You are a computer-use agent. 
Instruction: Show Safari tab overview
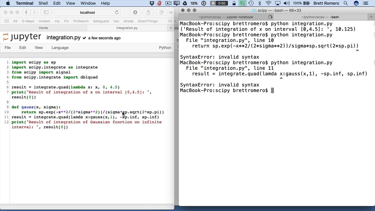(x=161, y=12)
